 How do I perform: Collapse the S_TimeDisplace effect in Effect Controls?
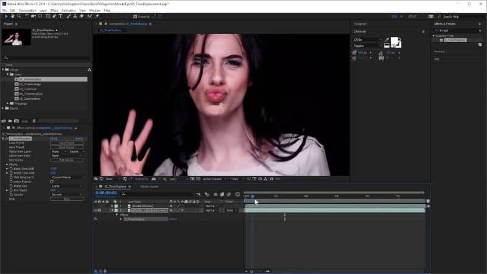click(x=3, y=139)
